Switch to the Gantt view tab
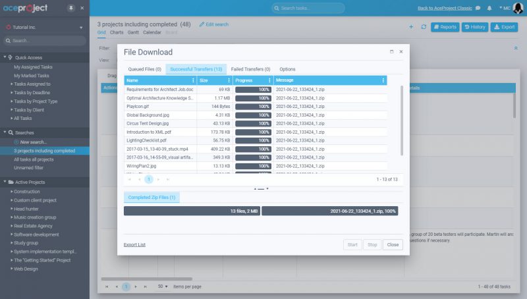The height and width of the screenshot is (299, 527). point(133,32)
